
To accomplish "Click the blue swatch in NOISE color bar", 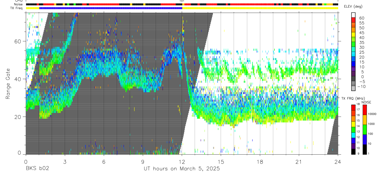I will tap(365, 140).
